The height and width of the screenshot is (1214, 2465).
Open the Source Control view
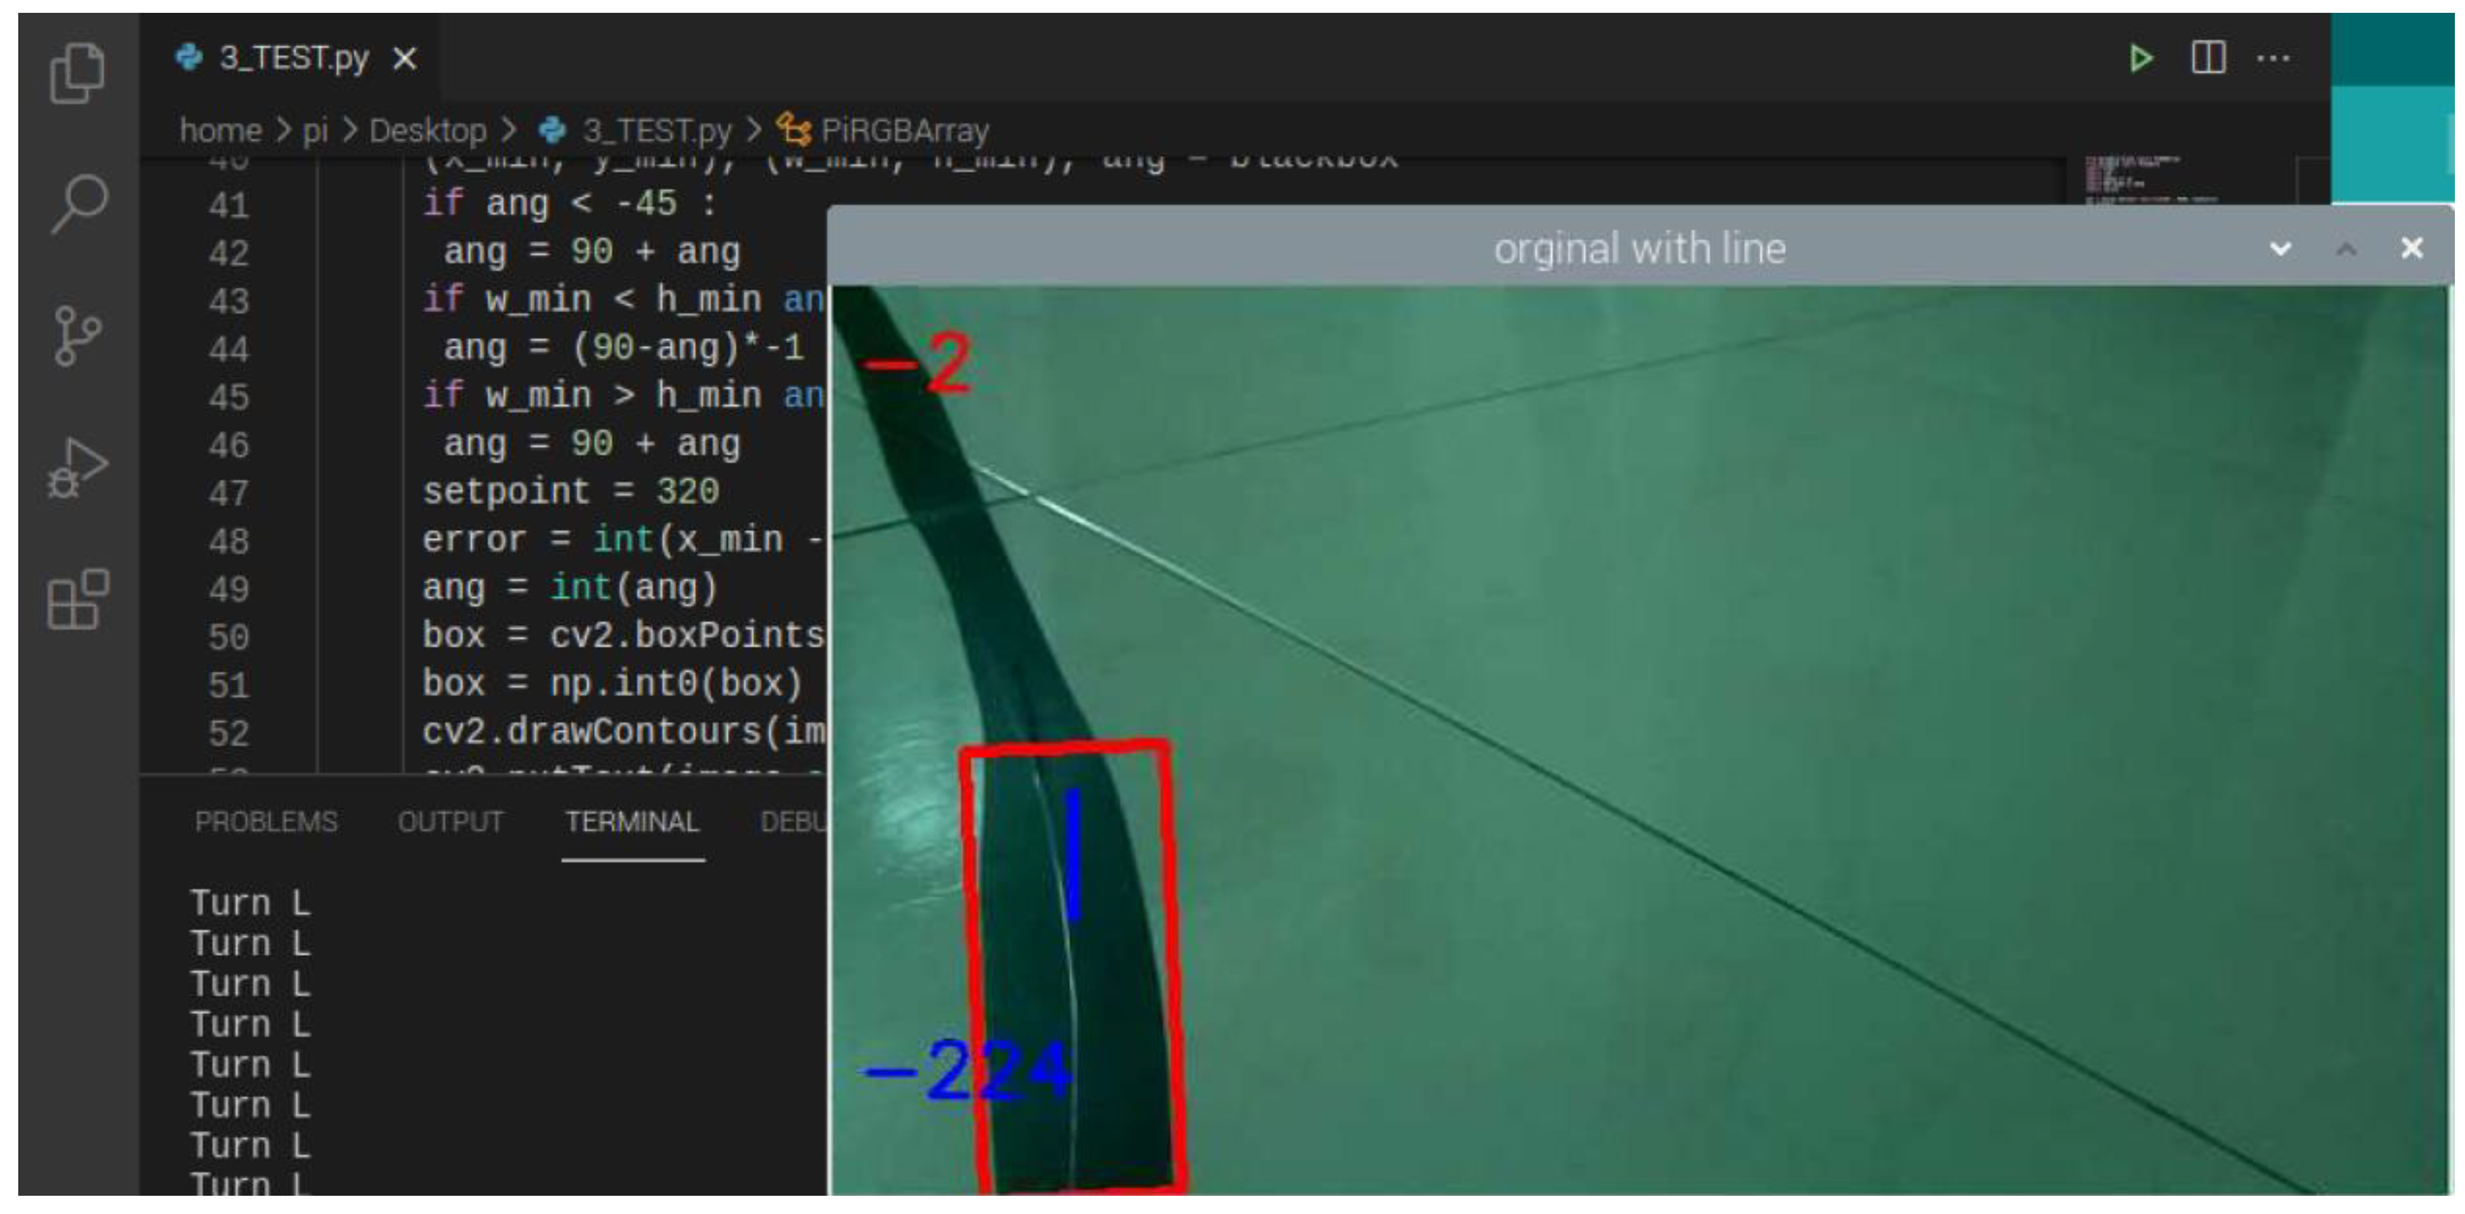click(x=76, y=335)
